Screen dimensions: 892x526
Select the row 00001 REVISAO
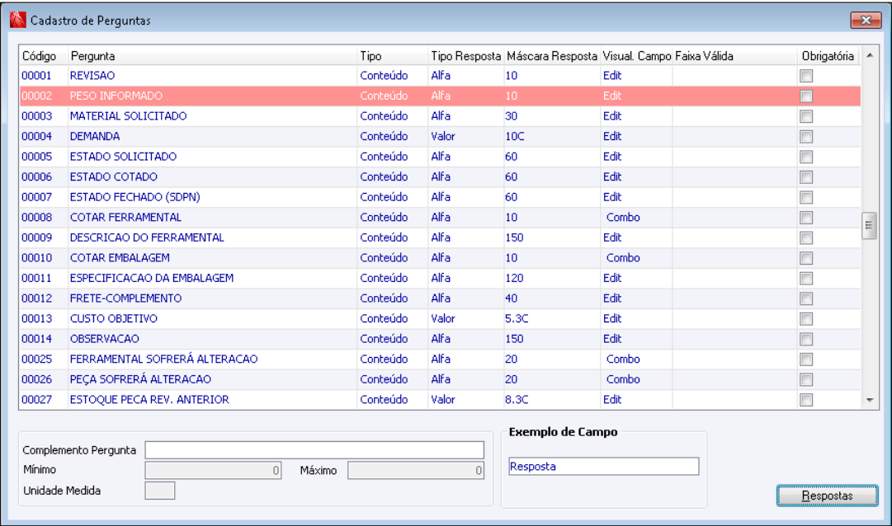pyautogui.click(x=440, y=76)
